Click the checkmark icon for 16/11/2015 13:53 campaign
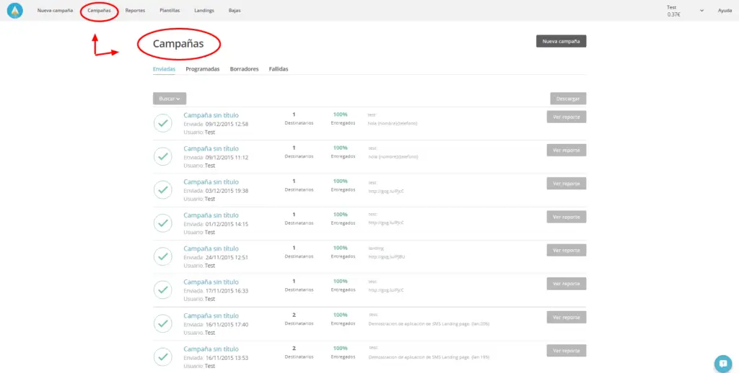Viewport: 739px width, 373px height. pyautogui.click(x=163, y=356)
